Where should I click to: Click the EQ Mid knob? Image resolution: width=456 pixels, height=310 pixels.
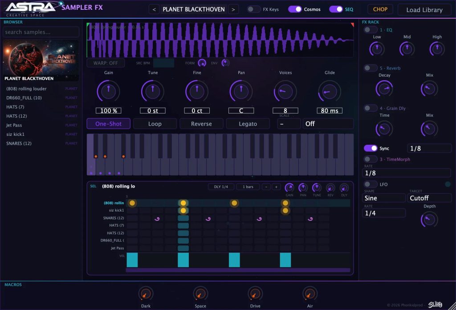(x=407, y=49)
